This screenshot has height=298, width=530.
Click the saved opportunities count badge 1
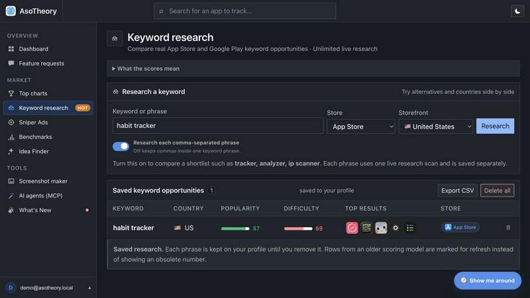211,191
